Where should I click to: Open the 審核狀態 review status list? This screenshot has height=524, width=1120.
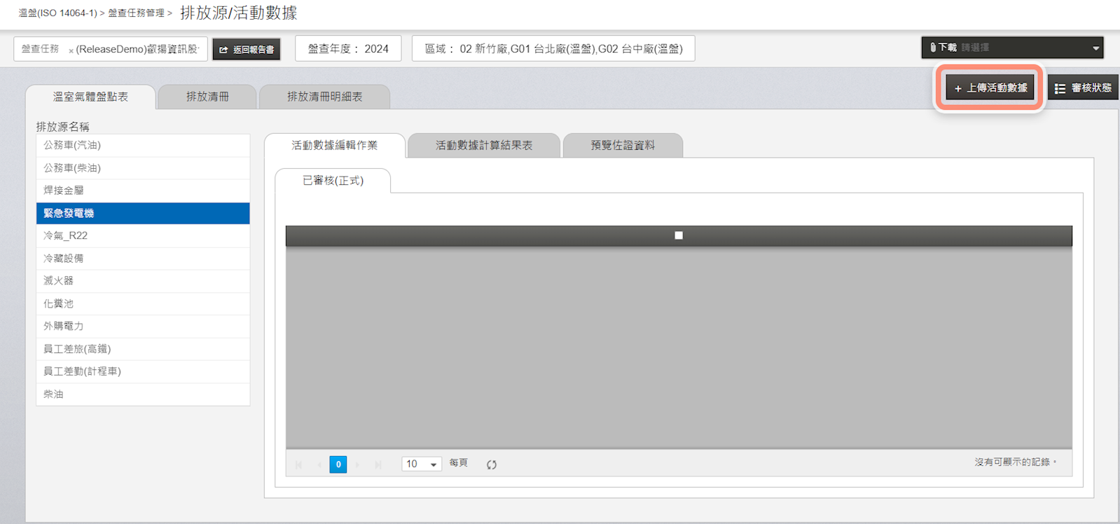pyautogui.click(x=1083, y=88)
